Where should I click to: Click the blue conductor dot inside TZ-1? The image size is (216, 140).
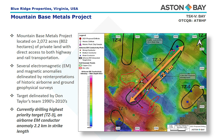click(119, 119)
